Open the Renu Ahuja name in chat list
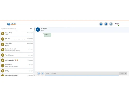 pos(9,33)
